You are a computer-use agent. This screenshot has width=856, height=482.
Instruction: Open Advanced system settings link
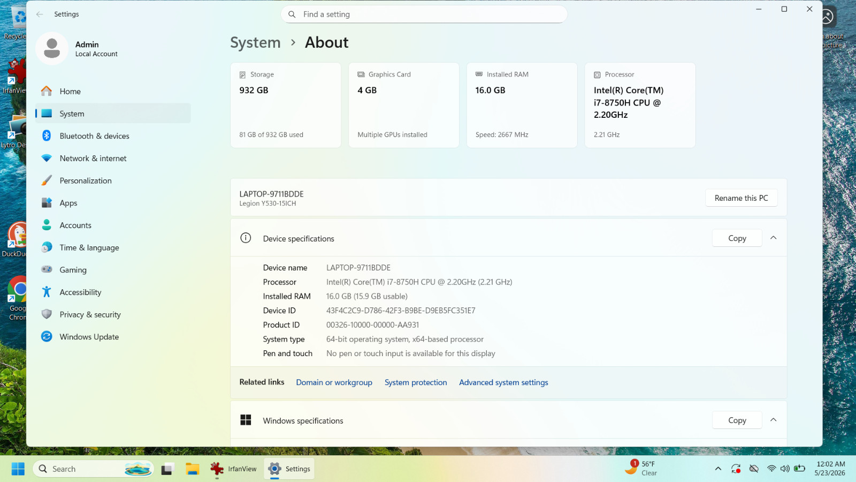[x=503, y=382]
